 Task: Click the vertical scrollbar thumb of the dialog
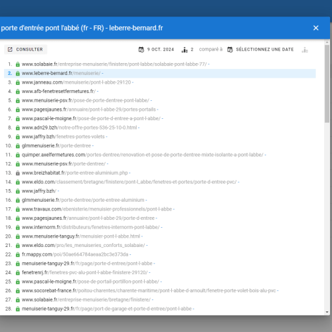pyautogui.click(x=327, y=84)
